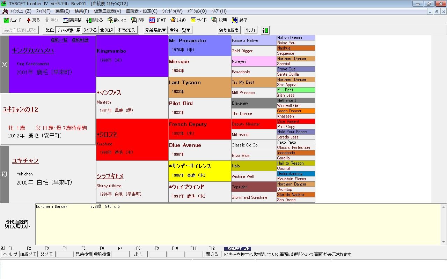
Task: Select the ウェイブウインド pedigree cell
Action: pos(200,192)
